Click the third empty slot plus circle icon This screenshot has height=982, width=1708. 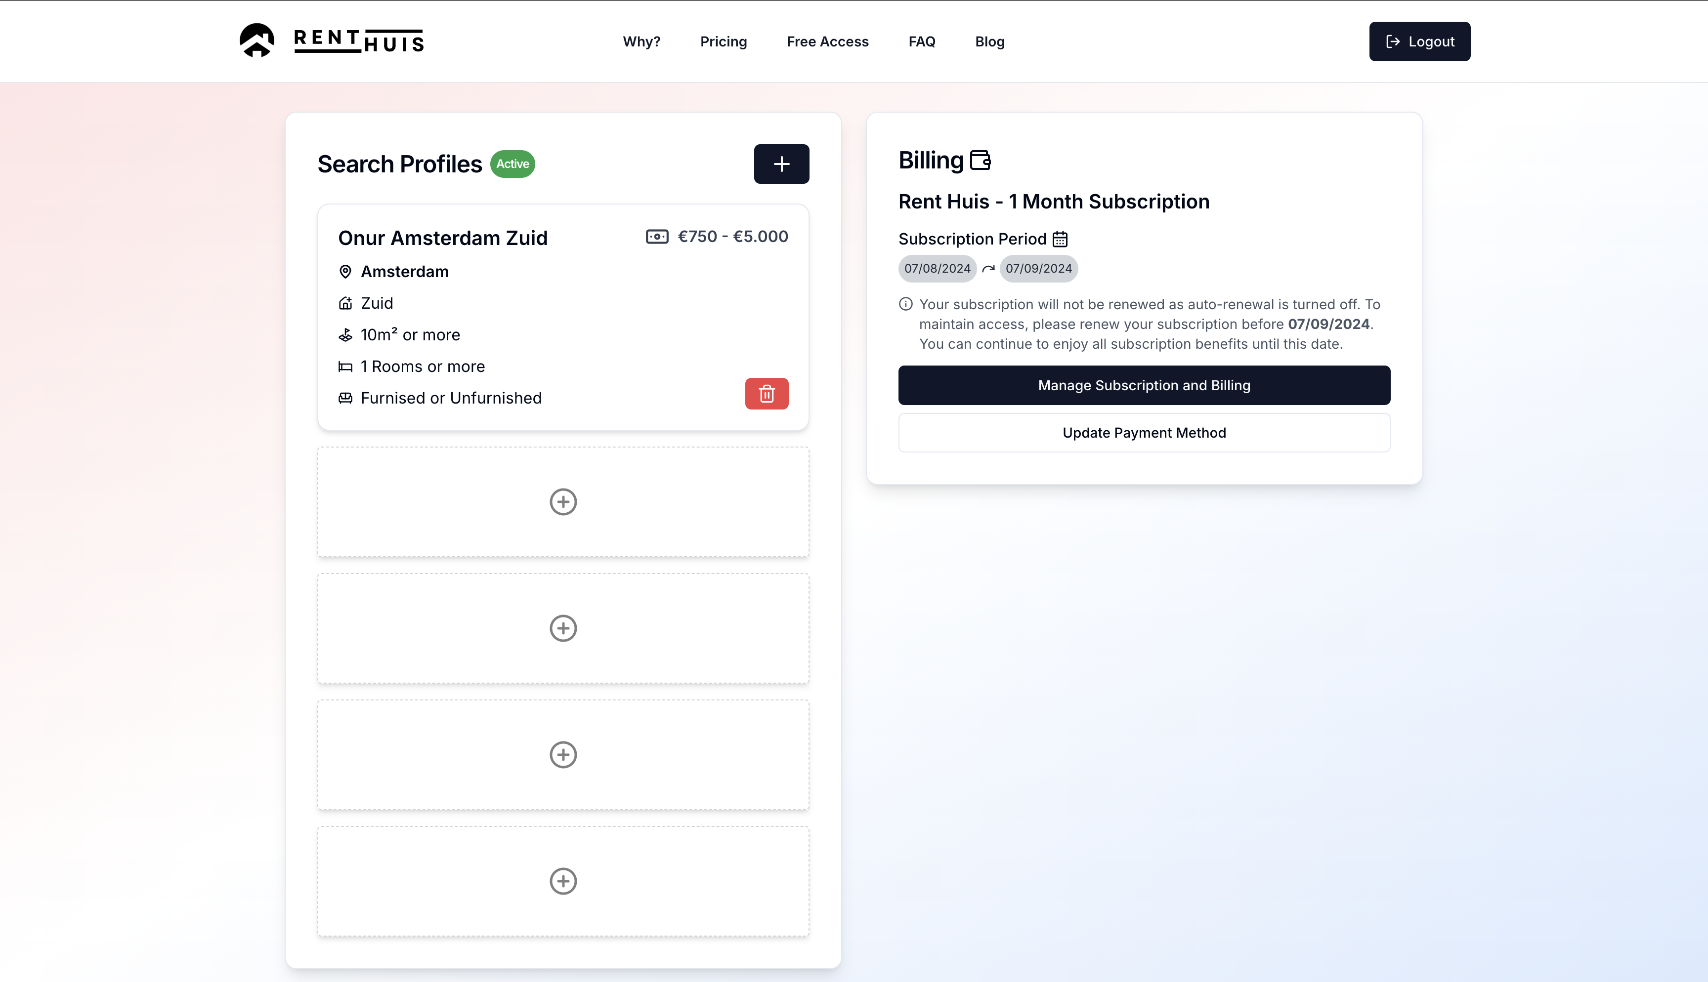tap(562, 755)
